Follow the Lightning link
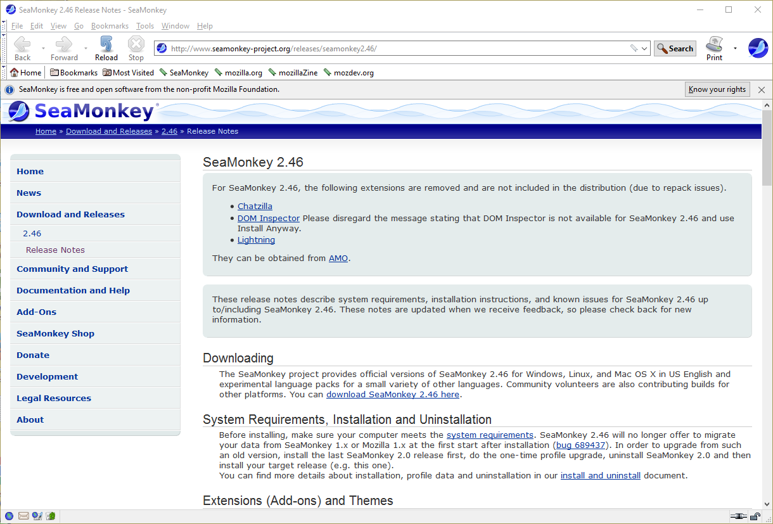This screenshot has height=524, width=773. (x=256, y=240)
